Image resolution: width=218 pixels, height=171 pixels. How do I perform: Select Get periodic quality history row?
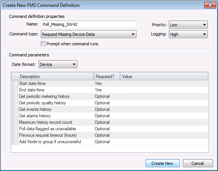click(x=110, y=103)
